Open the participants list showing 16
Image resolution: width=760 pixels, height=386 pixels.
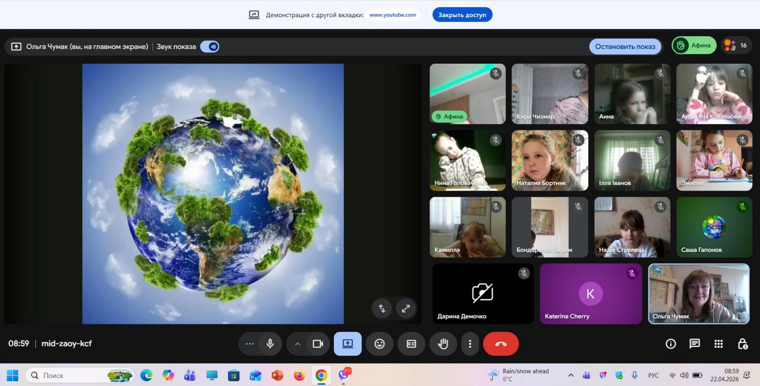[736, 45]
